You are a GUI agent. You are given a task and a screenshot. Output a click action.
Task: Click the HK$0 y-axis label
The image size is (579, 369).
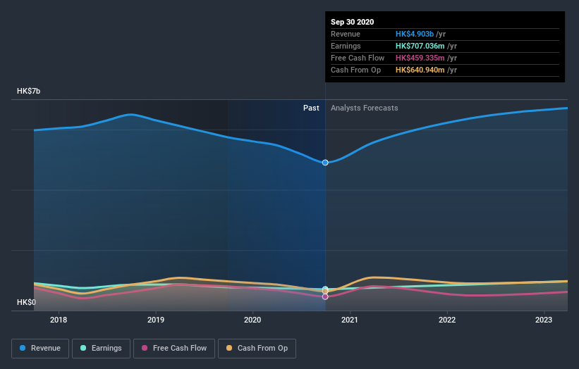pos(26,302)
